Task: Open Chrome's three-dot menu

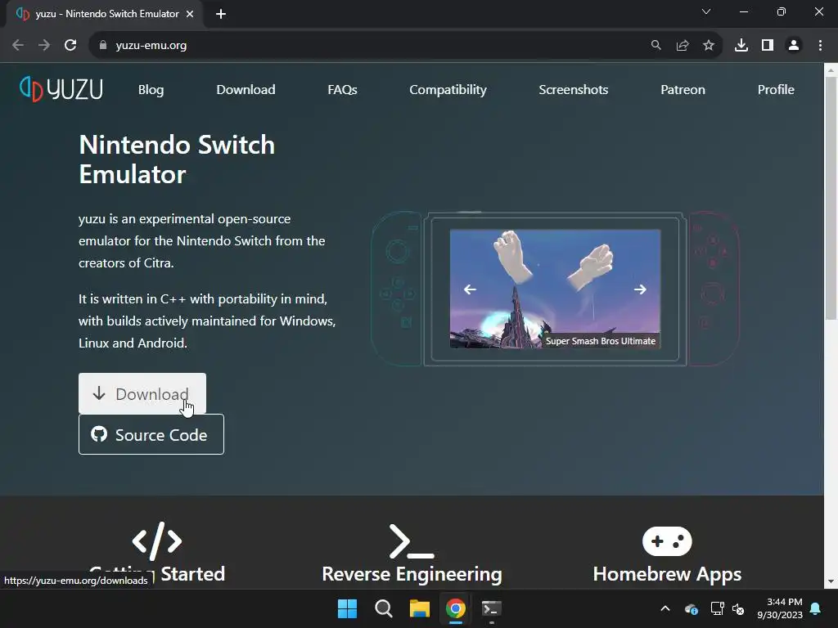Action: click(x=820, y=46)
